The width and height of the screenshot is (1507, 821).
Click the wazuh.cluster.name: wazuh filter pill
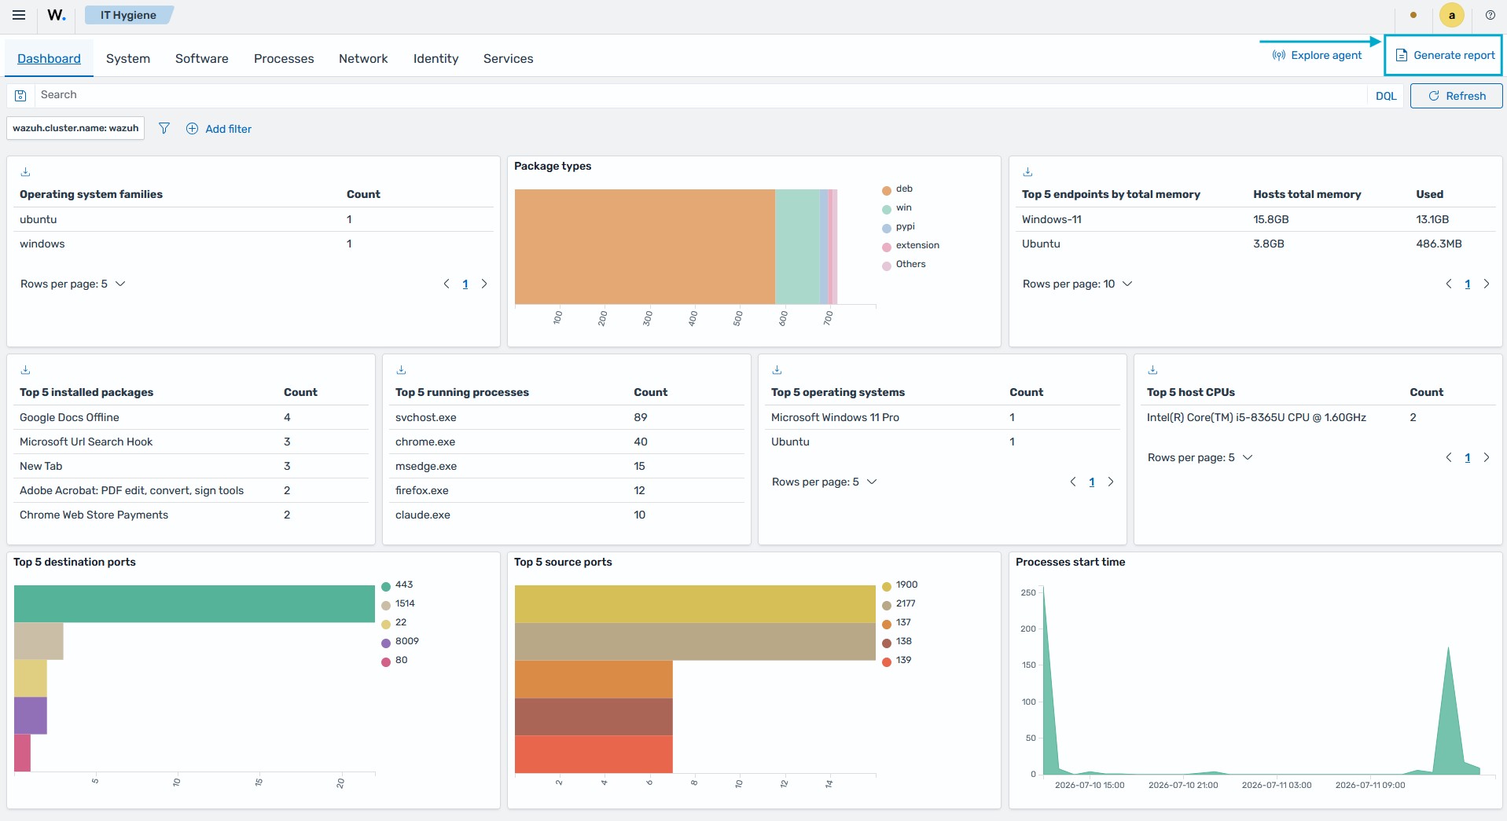pyautogui.click(x=75, y=128)
